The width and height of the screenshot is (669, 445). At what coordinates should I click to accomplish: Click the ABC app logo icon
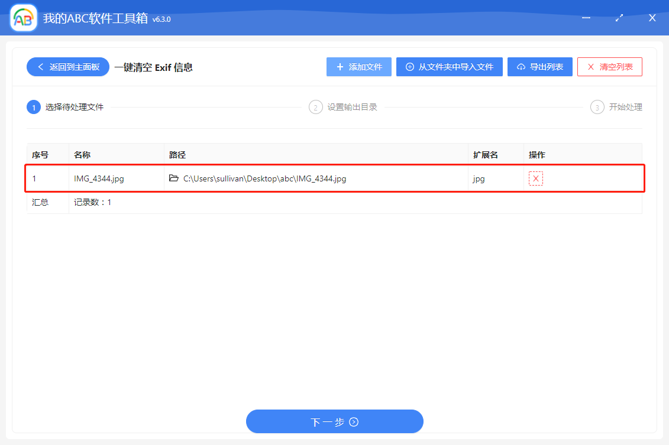[22, 18]
